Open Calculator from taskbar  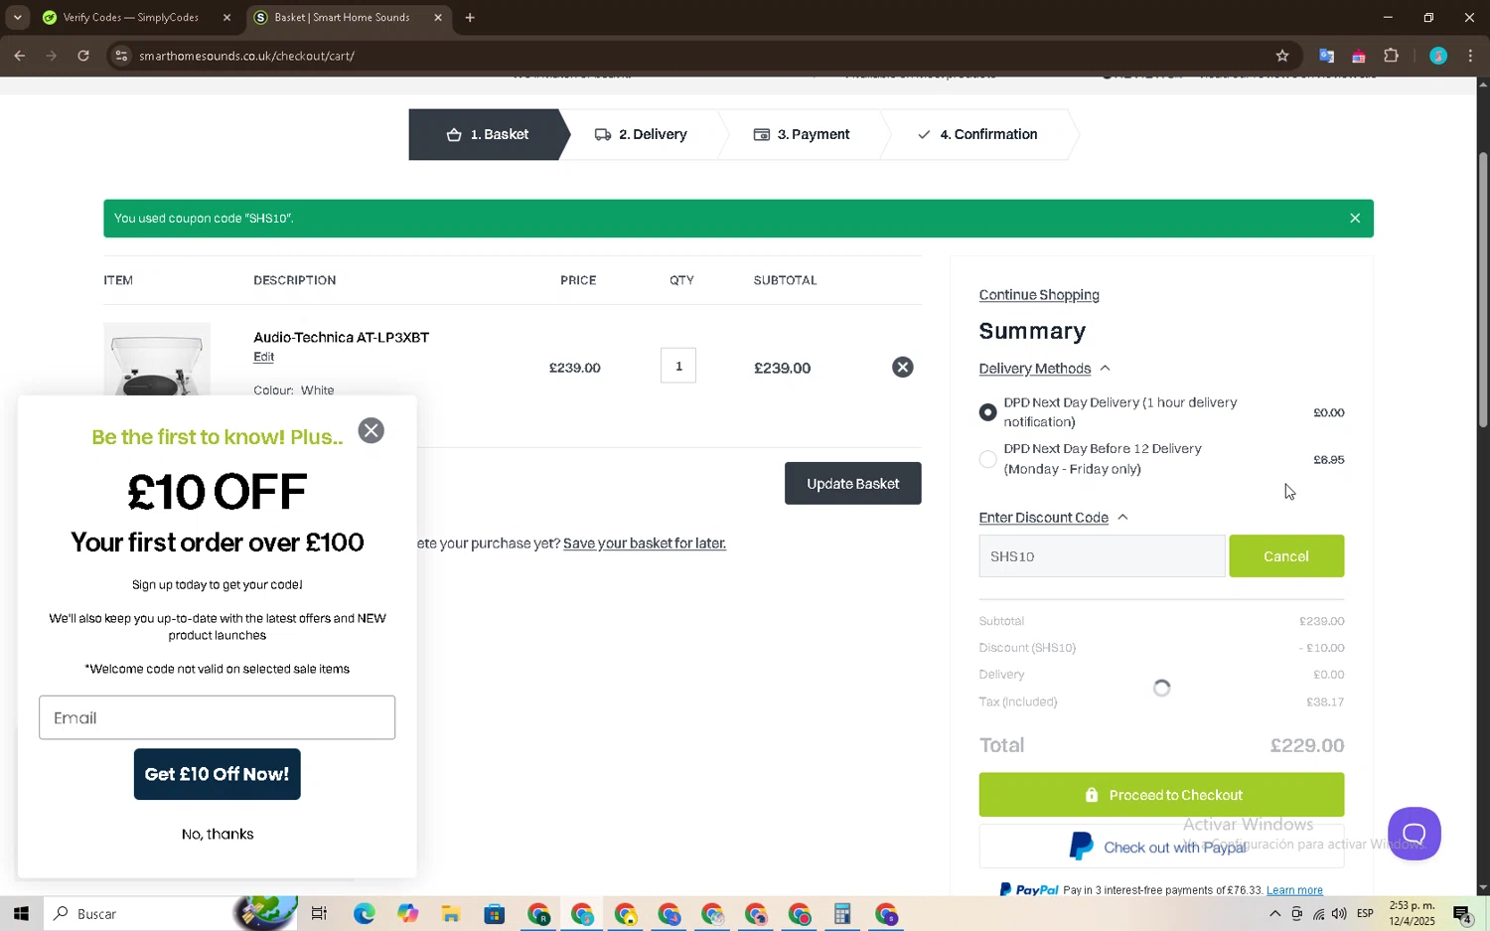pos(842,914)
